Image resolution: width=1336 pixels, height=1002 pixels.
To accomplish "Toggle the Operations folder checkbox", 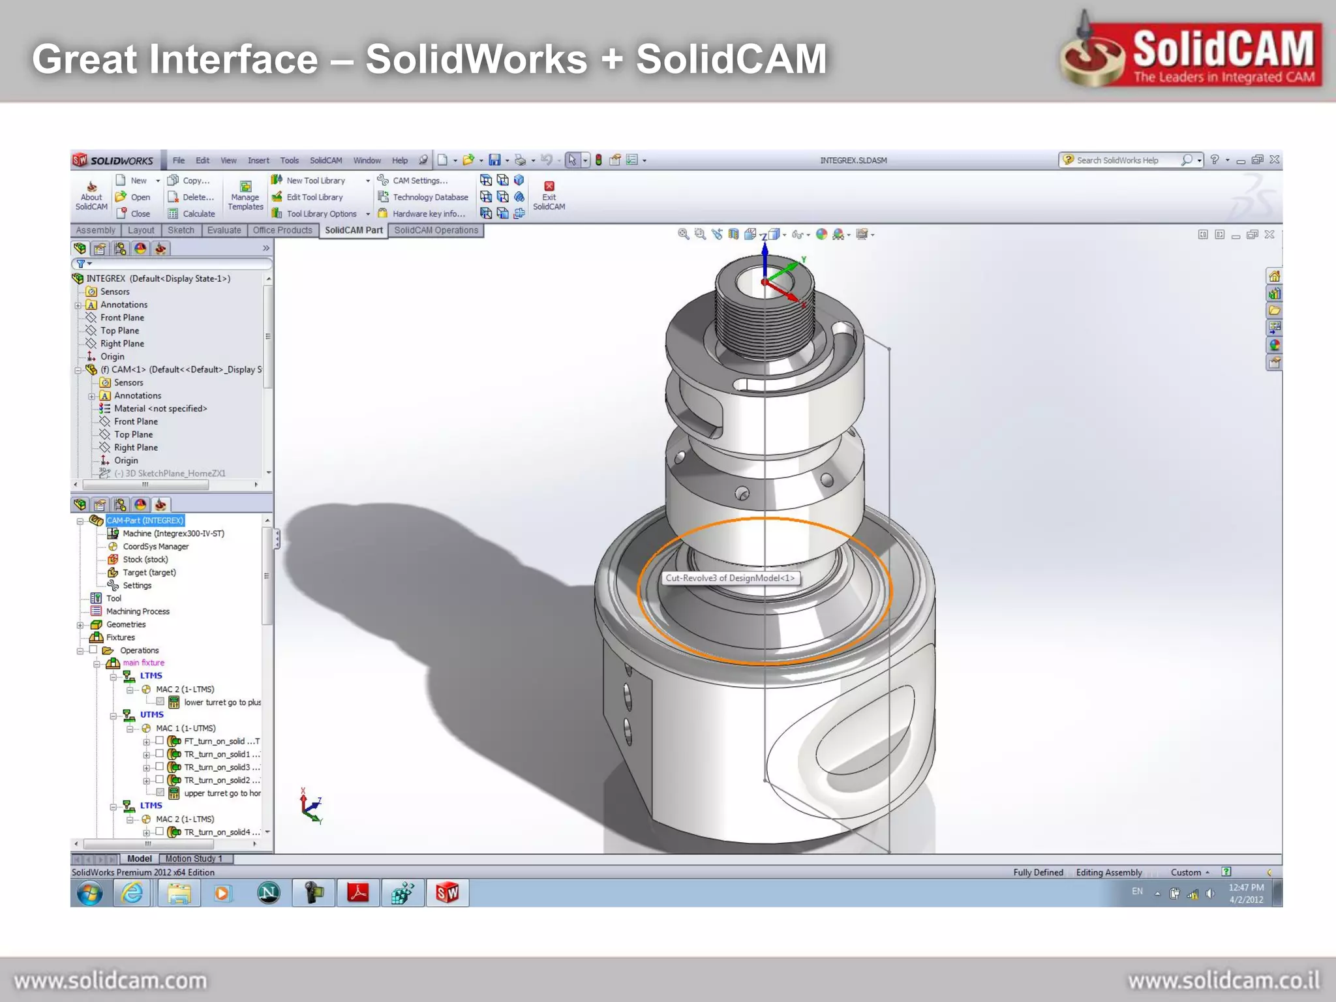I will (x=93, y=650).
